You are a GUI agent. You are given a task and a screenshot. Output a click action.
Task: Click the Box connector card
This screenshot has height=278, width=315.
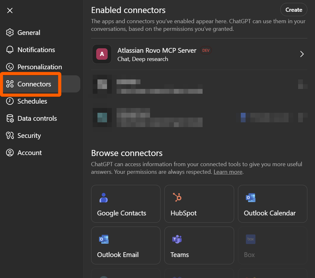click(272, 245)
